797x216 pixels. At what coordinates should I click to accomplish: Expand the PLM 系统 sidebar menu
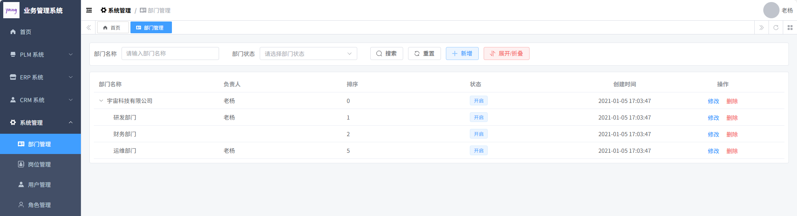click(x=40, y=54)
